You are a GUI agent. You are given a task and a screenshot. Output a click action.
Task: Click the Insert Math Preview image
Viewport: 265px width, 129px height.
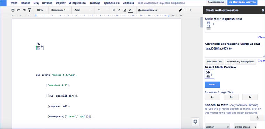click(210, 74)
